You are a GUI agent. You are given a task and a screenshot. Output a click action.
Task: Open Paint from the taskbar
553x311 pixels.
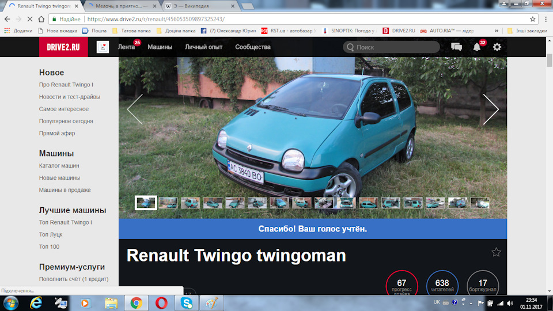click(x=211, y=303)
